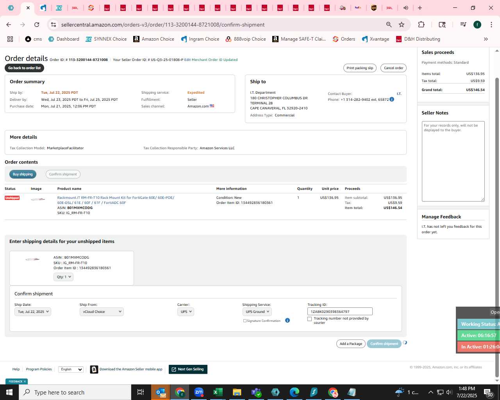500x400 pixels.
Task: Open the Windows Start menu
Action: [9, 392]
